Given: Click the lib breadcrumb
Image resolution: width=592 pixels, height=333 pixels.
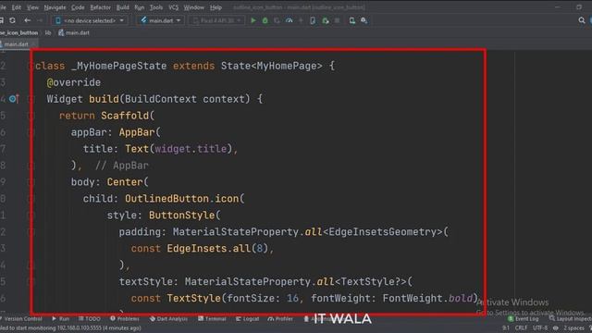Looking at the screenshot, I should point(48,33).
